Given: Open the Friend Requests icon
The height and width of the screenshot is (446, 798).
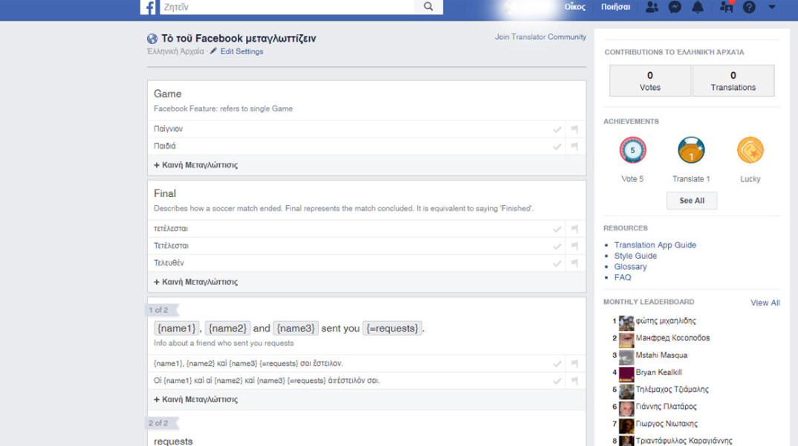Looking at the screenshot, I should tap(652, 7).
